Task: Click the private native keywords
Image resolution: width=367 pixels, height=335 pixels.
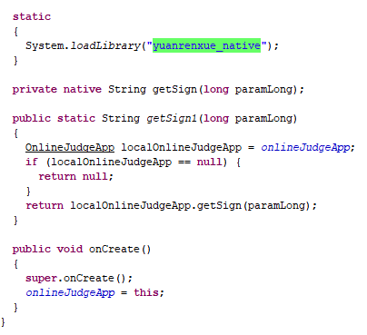Action: point(57,89)
